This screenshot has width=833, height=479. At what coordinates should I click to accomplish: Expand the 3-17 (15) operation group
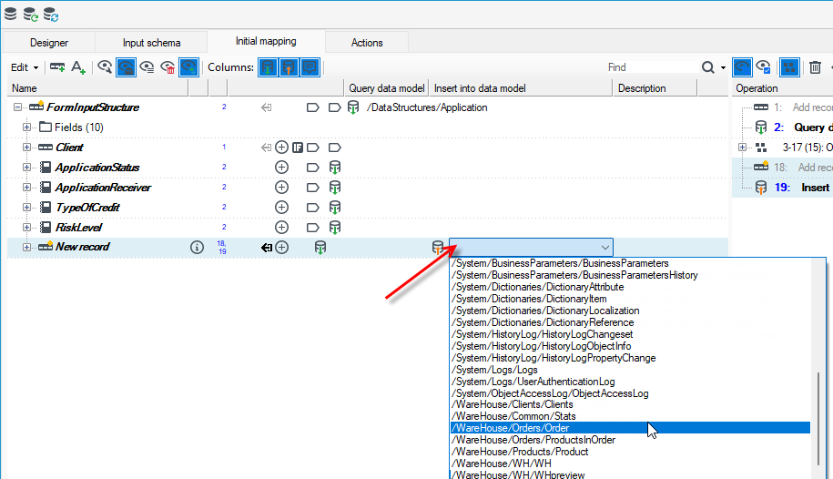pos(743,148)
